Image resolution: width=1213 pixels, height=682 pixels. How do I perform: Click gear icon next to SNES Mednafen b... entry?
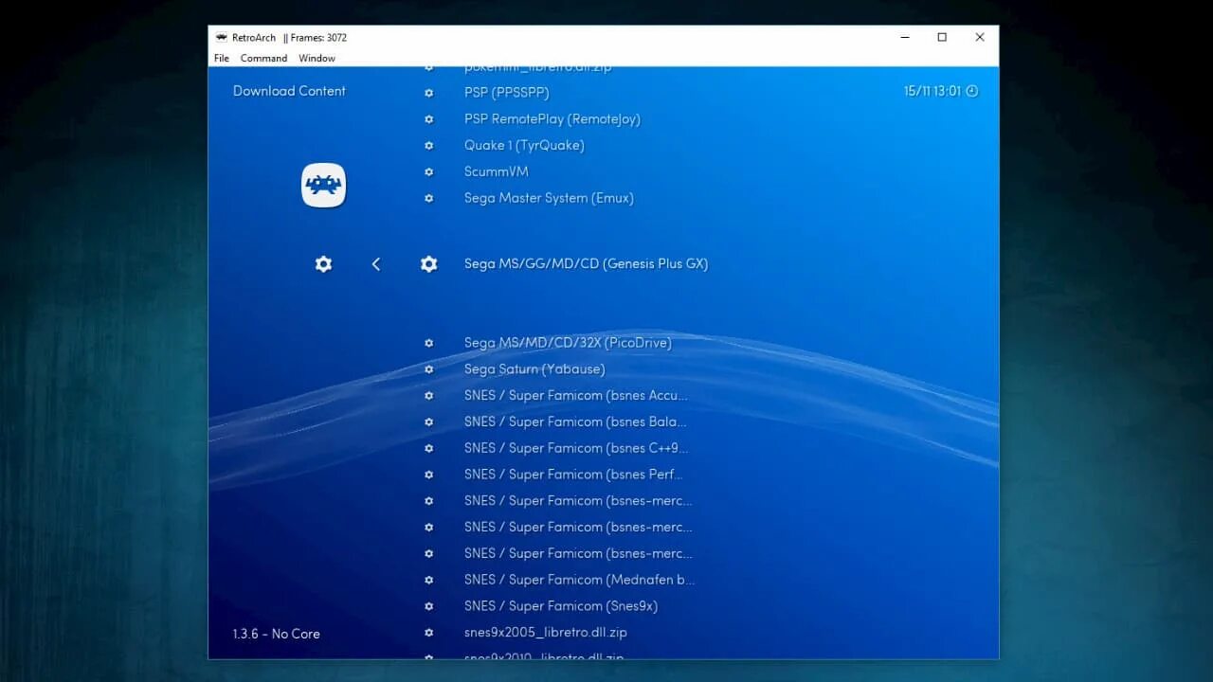tap(428, 580)
